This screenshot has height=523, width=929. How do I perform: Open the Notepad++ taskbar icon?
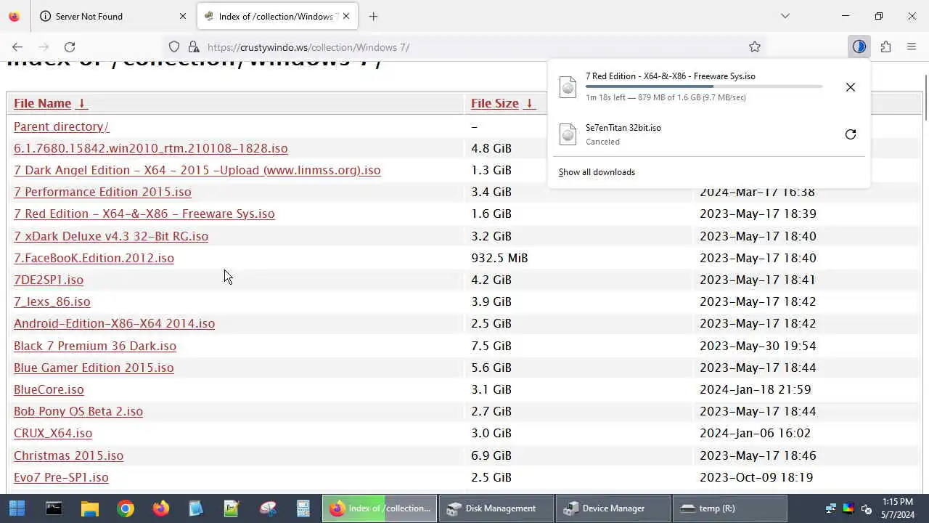click(x=232, y=508)
